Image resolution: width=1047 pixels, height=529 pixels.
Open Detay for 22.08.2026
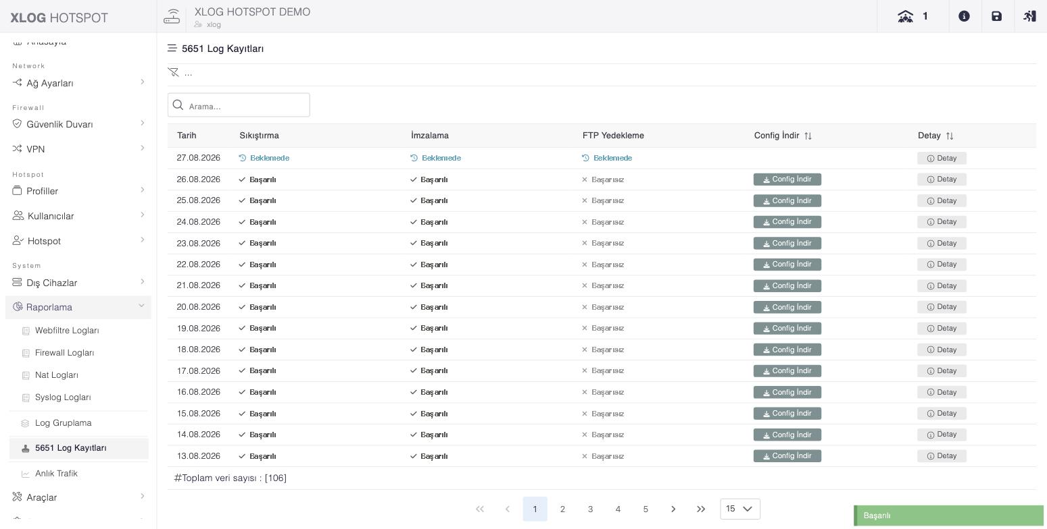point(942,264)
